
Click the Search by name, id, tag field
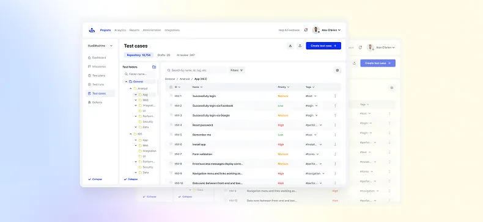coord(196,70)
